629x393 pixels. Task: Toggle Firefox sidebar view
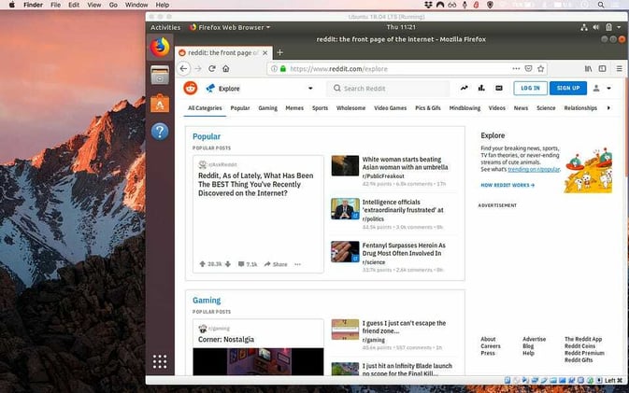point(602,68)
